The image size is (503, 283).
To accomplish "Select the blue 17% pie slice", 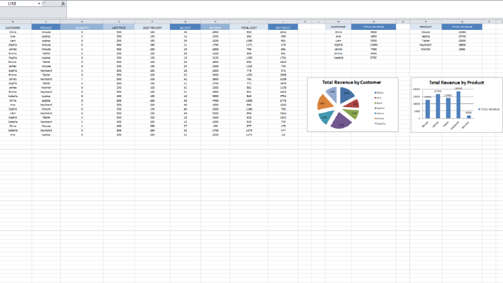I will tap(346, 94).
